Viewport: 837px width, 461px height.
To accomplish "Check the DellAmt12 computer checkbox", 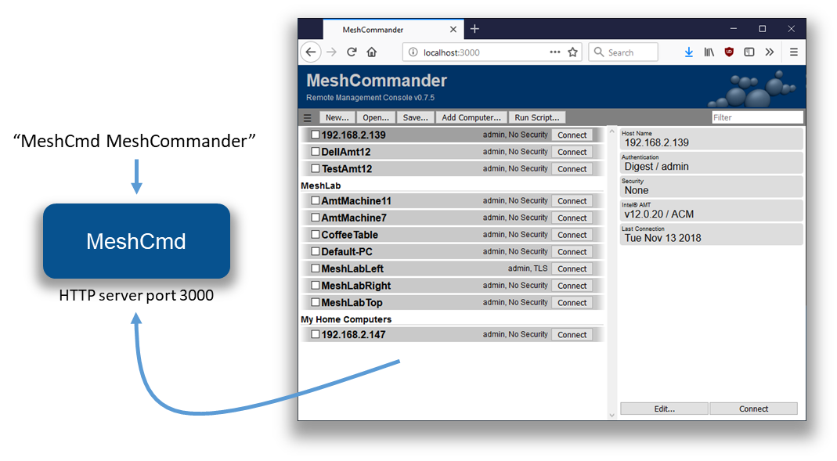I will coord(316,152).
